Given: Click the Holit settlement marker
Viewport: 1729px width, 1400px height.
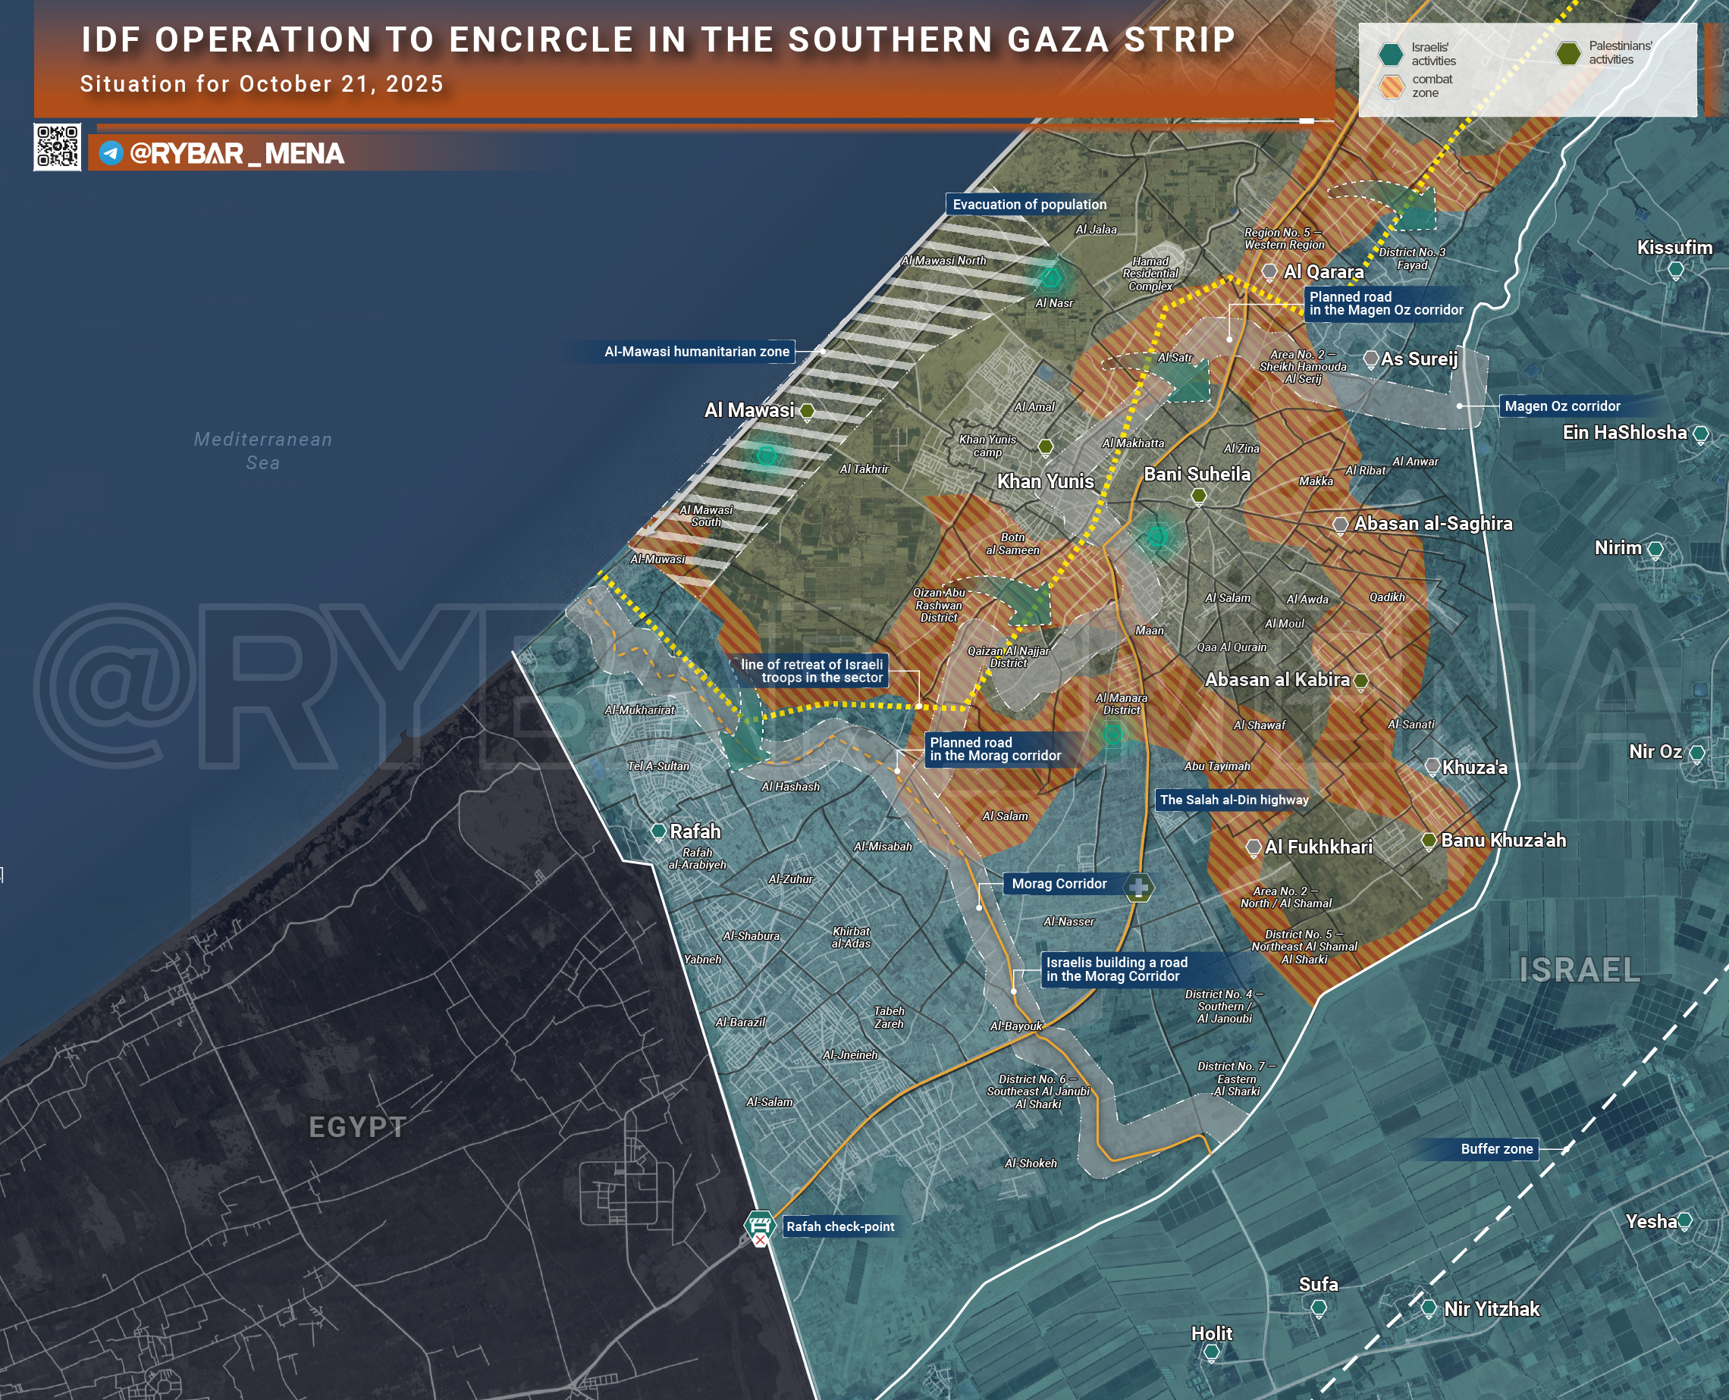Looking at the screenshot, I should (x=1211, y=1352).
